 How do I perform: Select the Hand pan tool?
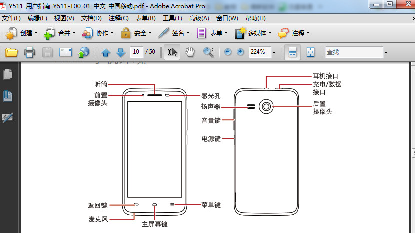coord(190,52)
